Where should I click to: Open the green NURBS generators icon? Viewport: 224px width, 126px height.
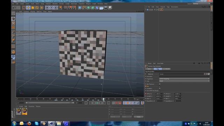click(88, 8)
